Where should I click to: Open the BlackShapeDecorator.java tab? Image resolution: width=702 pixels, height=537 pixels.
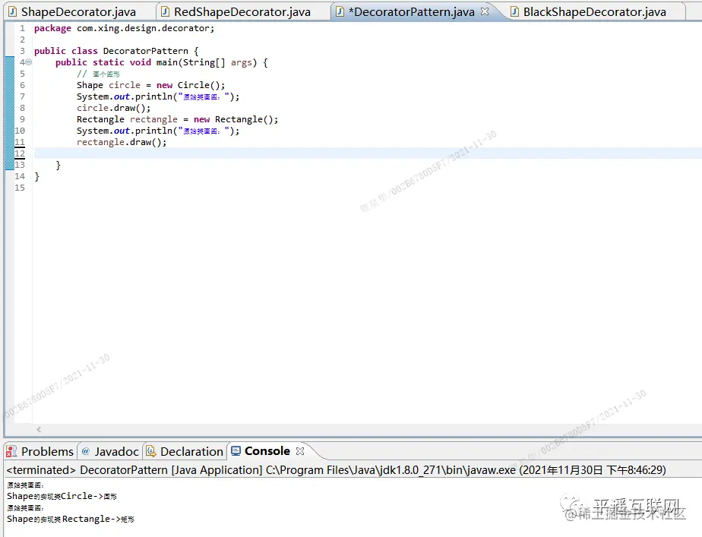coord(595,11)
